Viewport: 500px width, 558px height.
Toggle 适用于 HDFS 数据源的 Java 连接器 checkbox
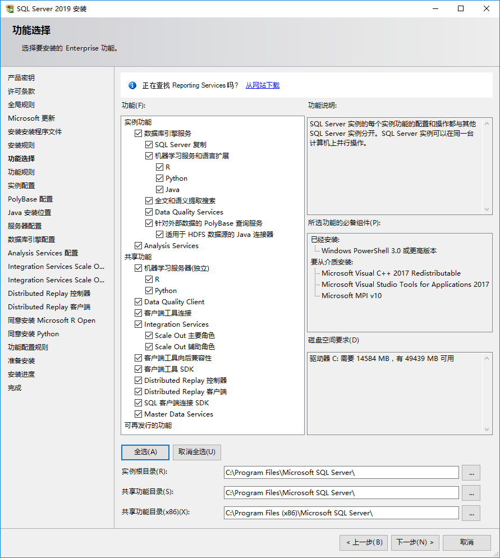[x=160, y=235]
